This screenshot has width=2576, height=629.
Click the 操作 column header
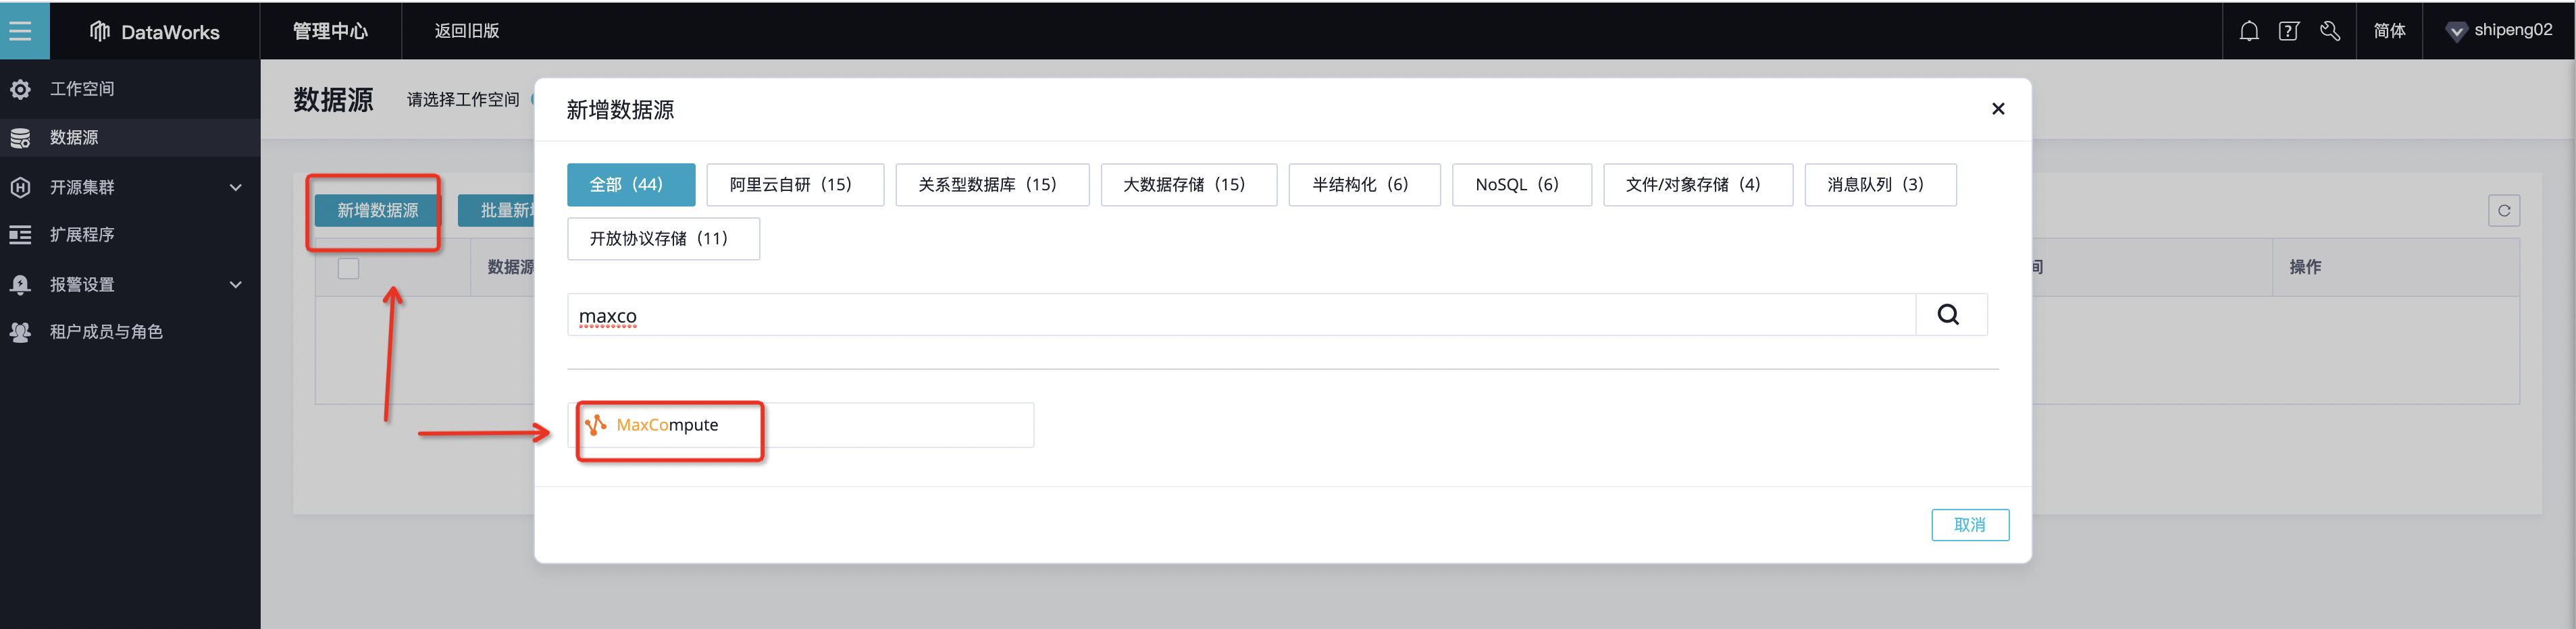[x=2305, y=267]
